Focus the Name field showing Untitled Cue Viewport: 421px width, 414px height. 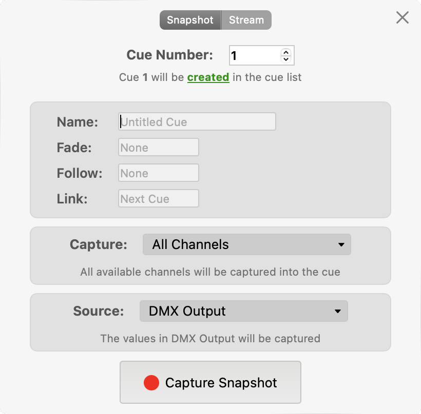pos(197,122)
